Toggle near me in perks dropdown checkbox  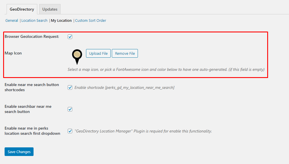(70, 131)
